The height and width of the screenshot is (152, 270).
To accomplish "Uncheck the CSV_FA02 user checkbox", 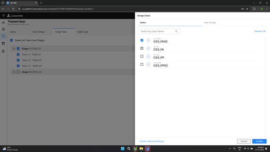I will click(142, 40).
